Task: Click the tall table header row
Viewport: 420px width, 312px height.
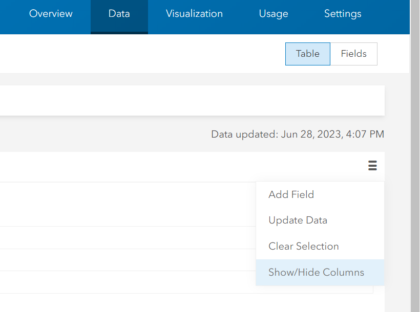Action: coord(128,204)
